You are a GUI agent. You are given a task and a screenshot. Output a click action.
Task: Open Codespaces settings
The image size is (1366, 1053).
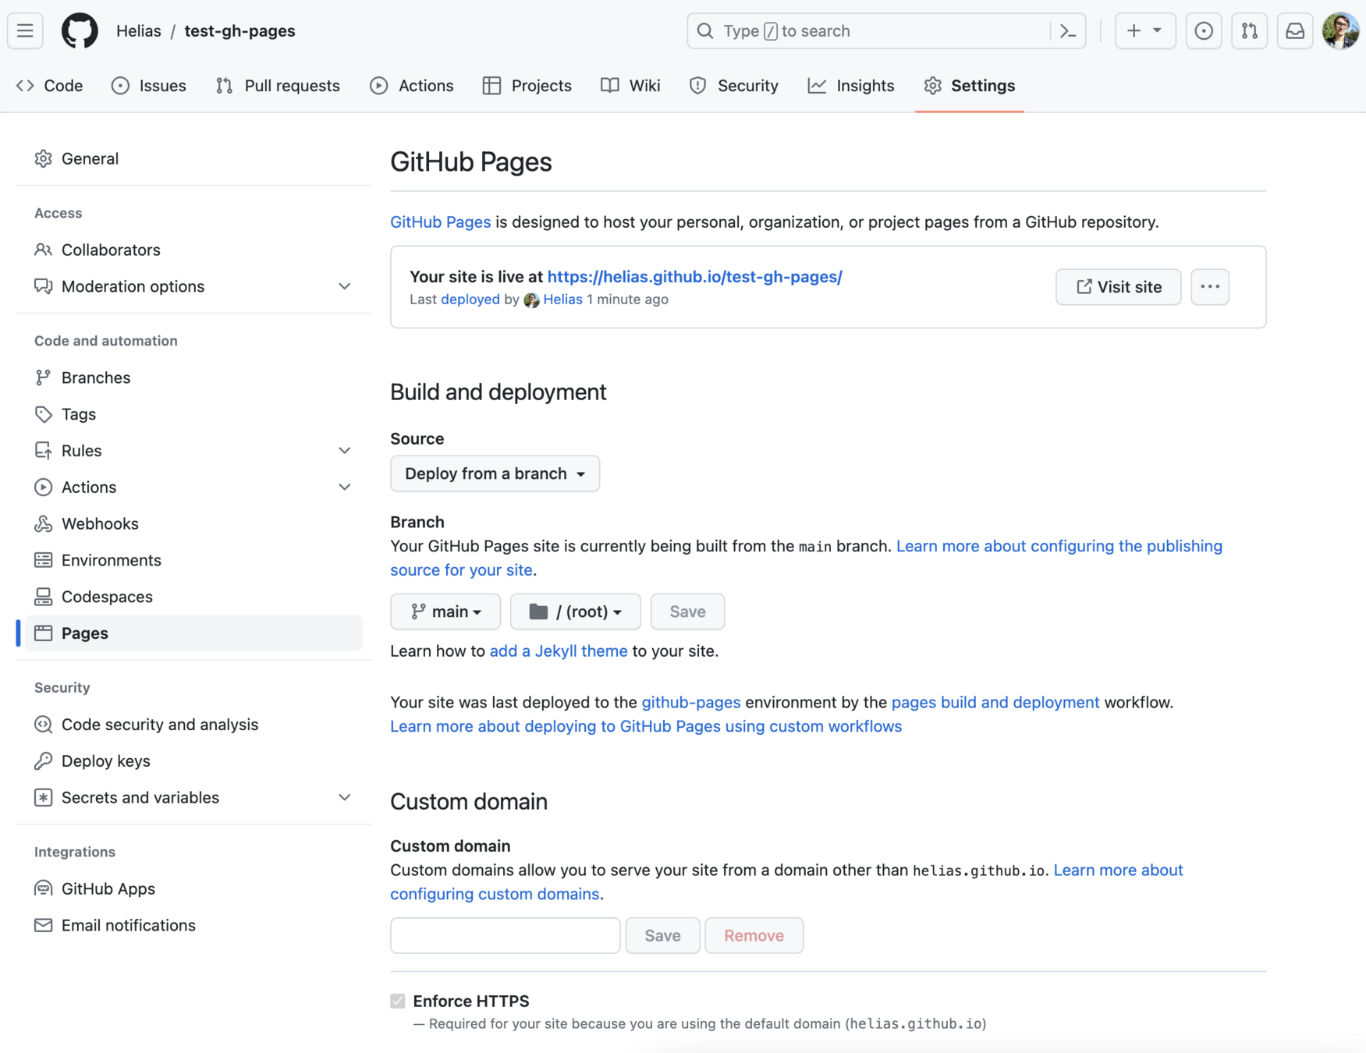[x=194, y=597]
